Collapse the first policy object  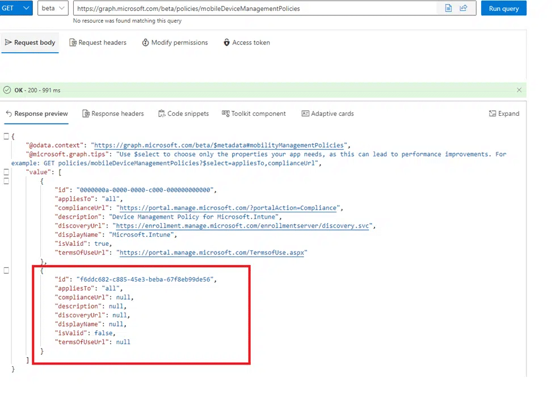pyautogui.click(x=6, y=181)
